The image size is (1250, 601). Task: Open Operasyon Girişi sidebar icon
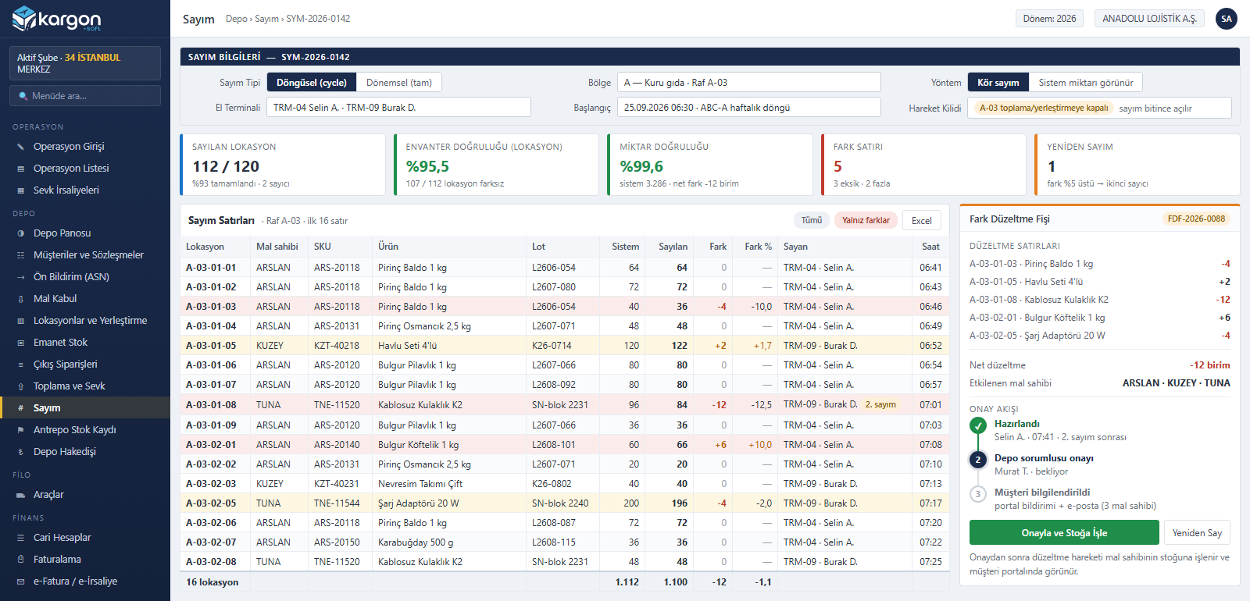click(21, 147)
